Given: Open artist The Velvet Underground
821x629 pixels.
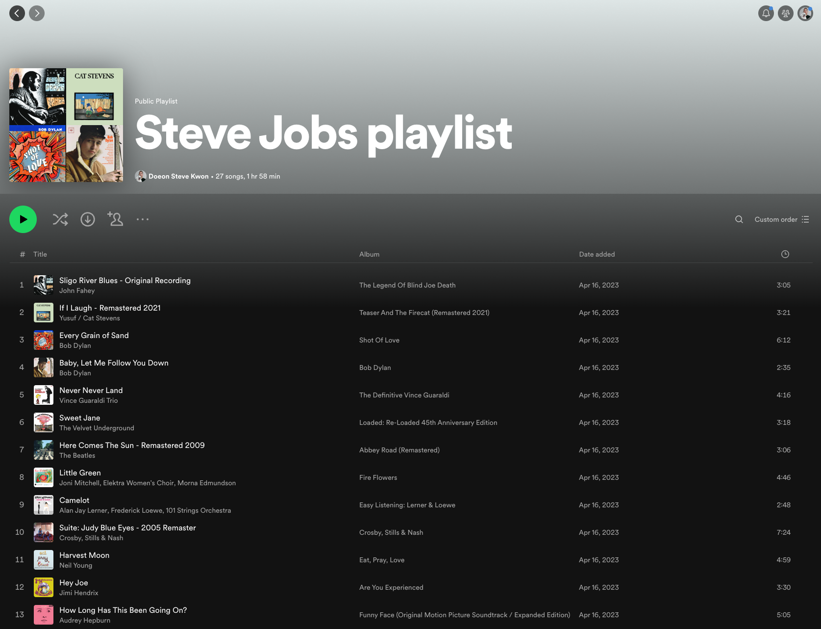Looking at the screenshot, I should (x=97, y=428).
